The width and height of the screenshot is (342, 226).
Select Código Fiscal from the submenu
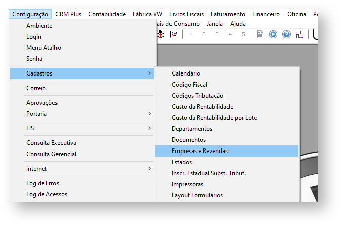pos(189,85)
